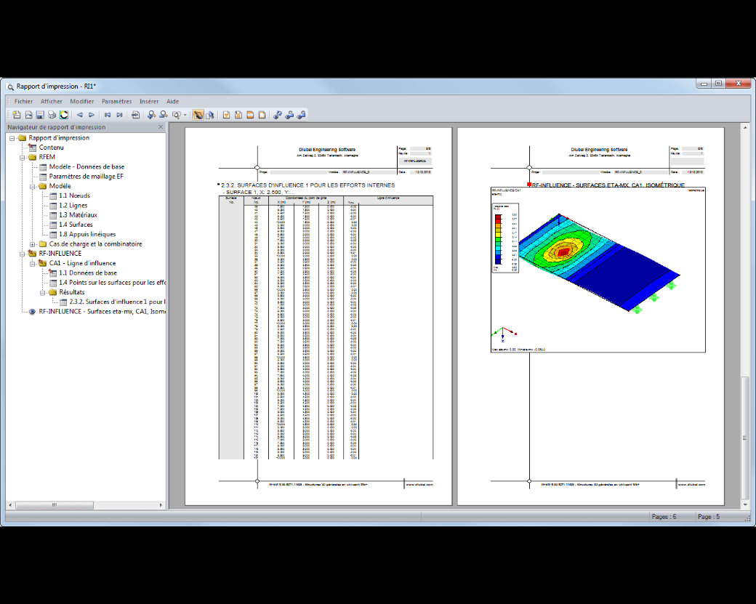Select Paramètres de maillage EF
The height and width of the screenshot is (604, 756).
86,177
